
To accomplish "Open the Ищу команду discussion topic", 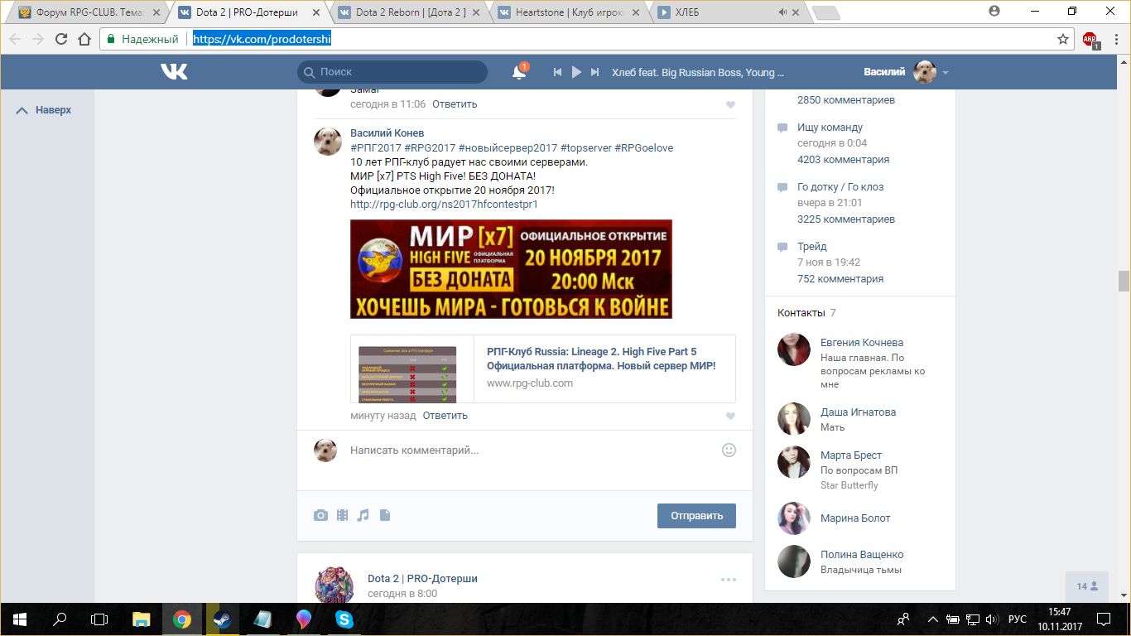I will click(x=830, y=128).
